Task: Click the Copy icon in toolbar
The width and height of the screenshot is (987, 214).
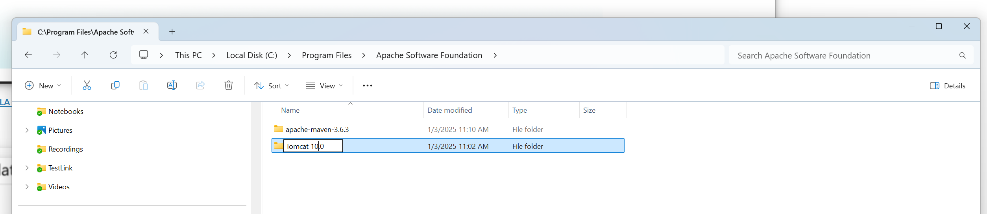Action: 115,86
